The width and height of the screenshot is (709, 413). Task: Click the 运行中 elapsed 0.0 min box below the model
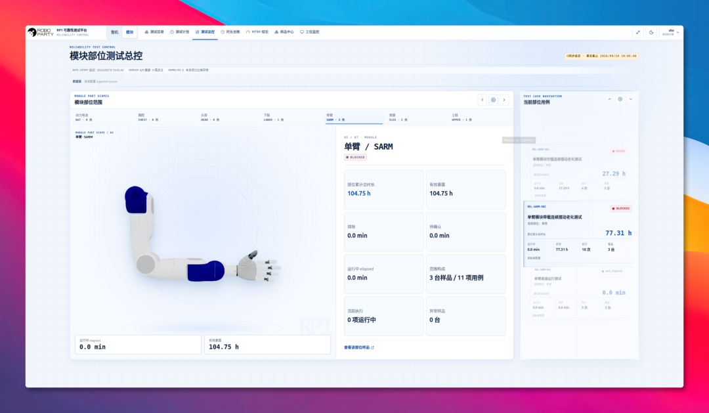pos(138,345)
